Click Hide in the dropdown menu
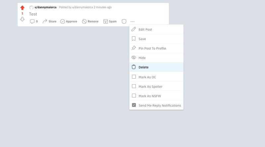This screenshot has height=147, width=265. [x=156, y=58]
